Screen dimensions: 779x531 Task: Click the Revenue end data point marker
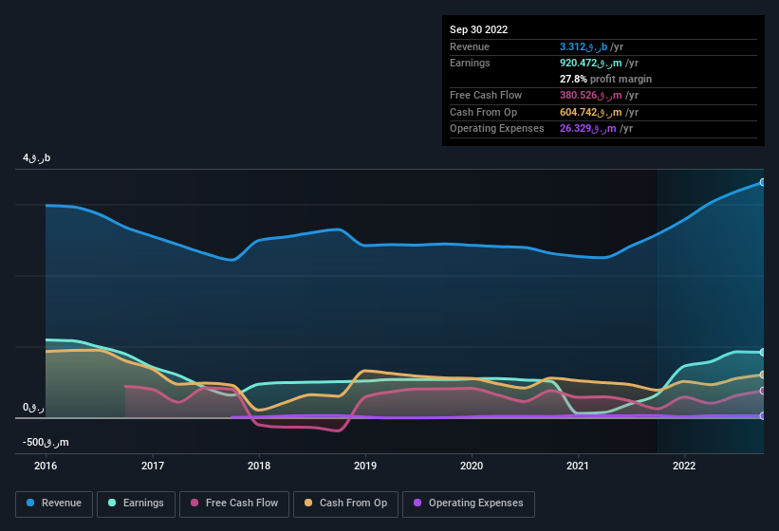pyautogui.click(x=762, y=182)
